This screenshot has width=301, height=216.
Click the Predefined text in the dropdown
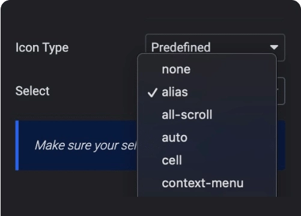[181, 47]
